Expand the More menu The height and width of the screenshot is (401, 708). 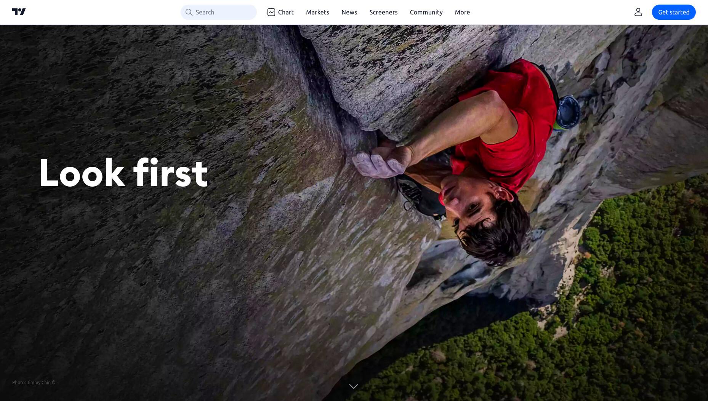[462, 12]
